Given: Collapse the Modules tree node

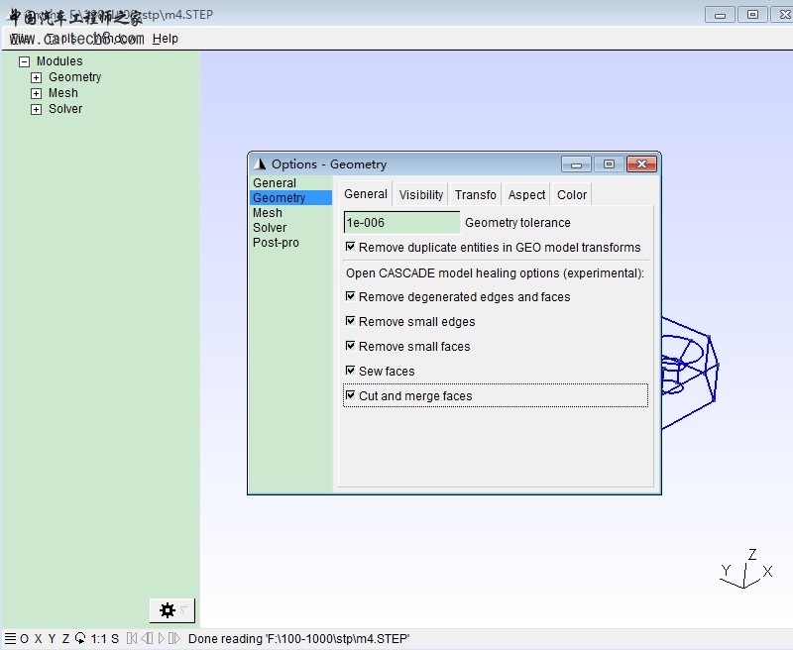Looking at the screenshot, I should (25, 61).
